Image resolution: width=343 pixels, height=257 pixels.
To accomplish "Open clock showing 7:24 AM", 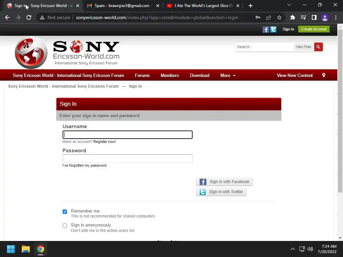I will point(327,249).
